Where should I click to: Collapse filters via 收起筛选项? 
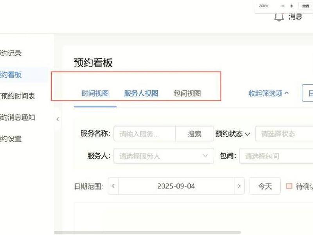pyautogui.click(x=268, y=93)
